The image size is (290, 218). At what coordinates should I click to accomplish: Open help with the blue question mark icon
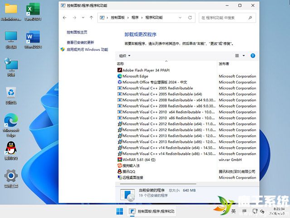[x=253, y=55]
